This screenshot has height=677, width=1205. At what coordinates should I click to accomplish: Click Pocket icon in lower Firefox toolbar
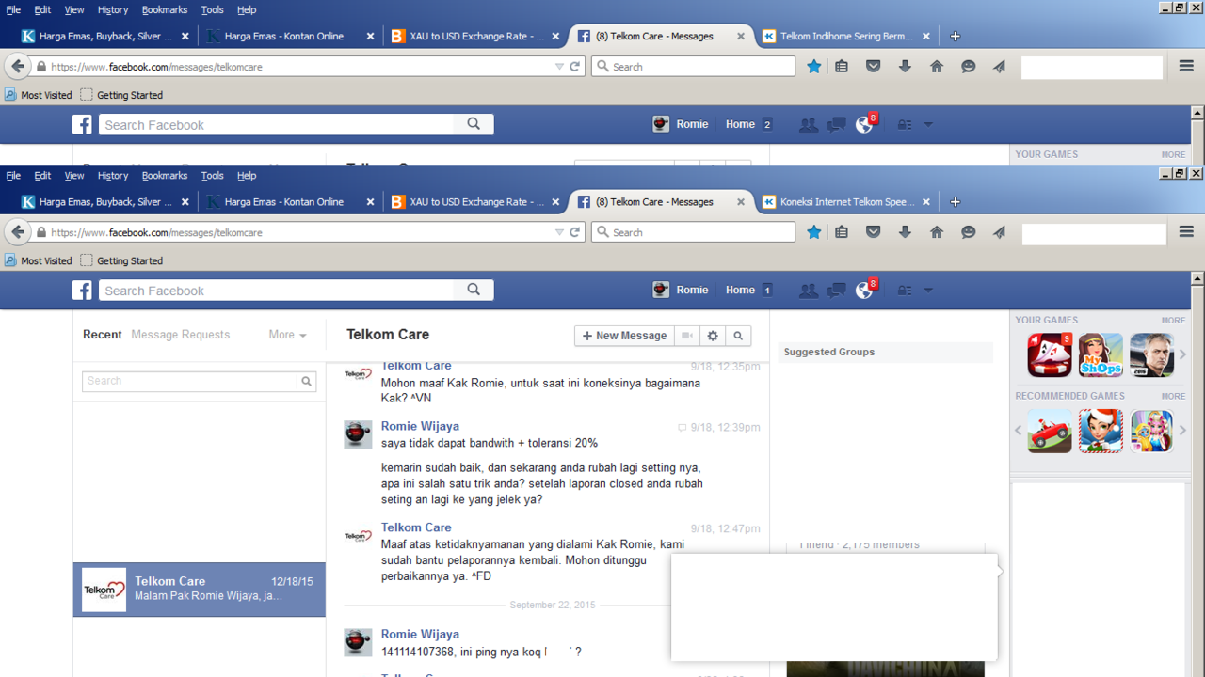click(874, 232)
